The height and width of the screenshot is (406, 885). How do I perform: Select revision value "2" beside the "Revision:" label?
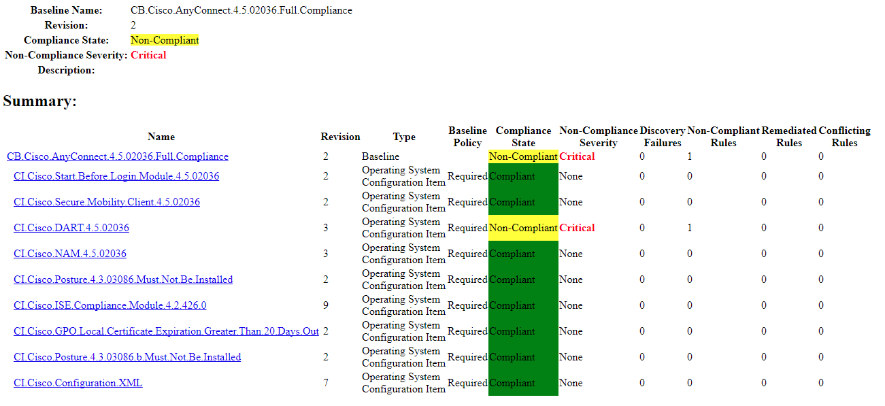(133, 25)
